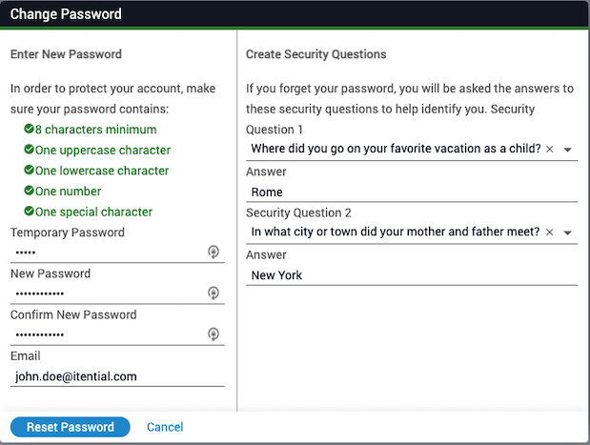
Task: Toggle visibility of Confirm New Password
Action: tap(214, 334)
